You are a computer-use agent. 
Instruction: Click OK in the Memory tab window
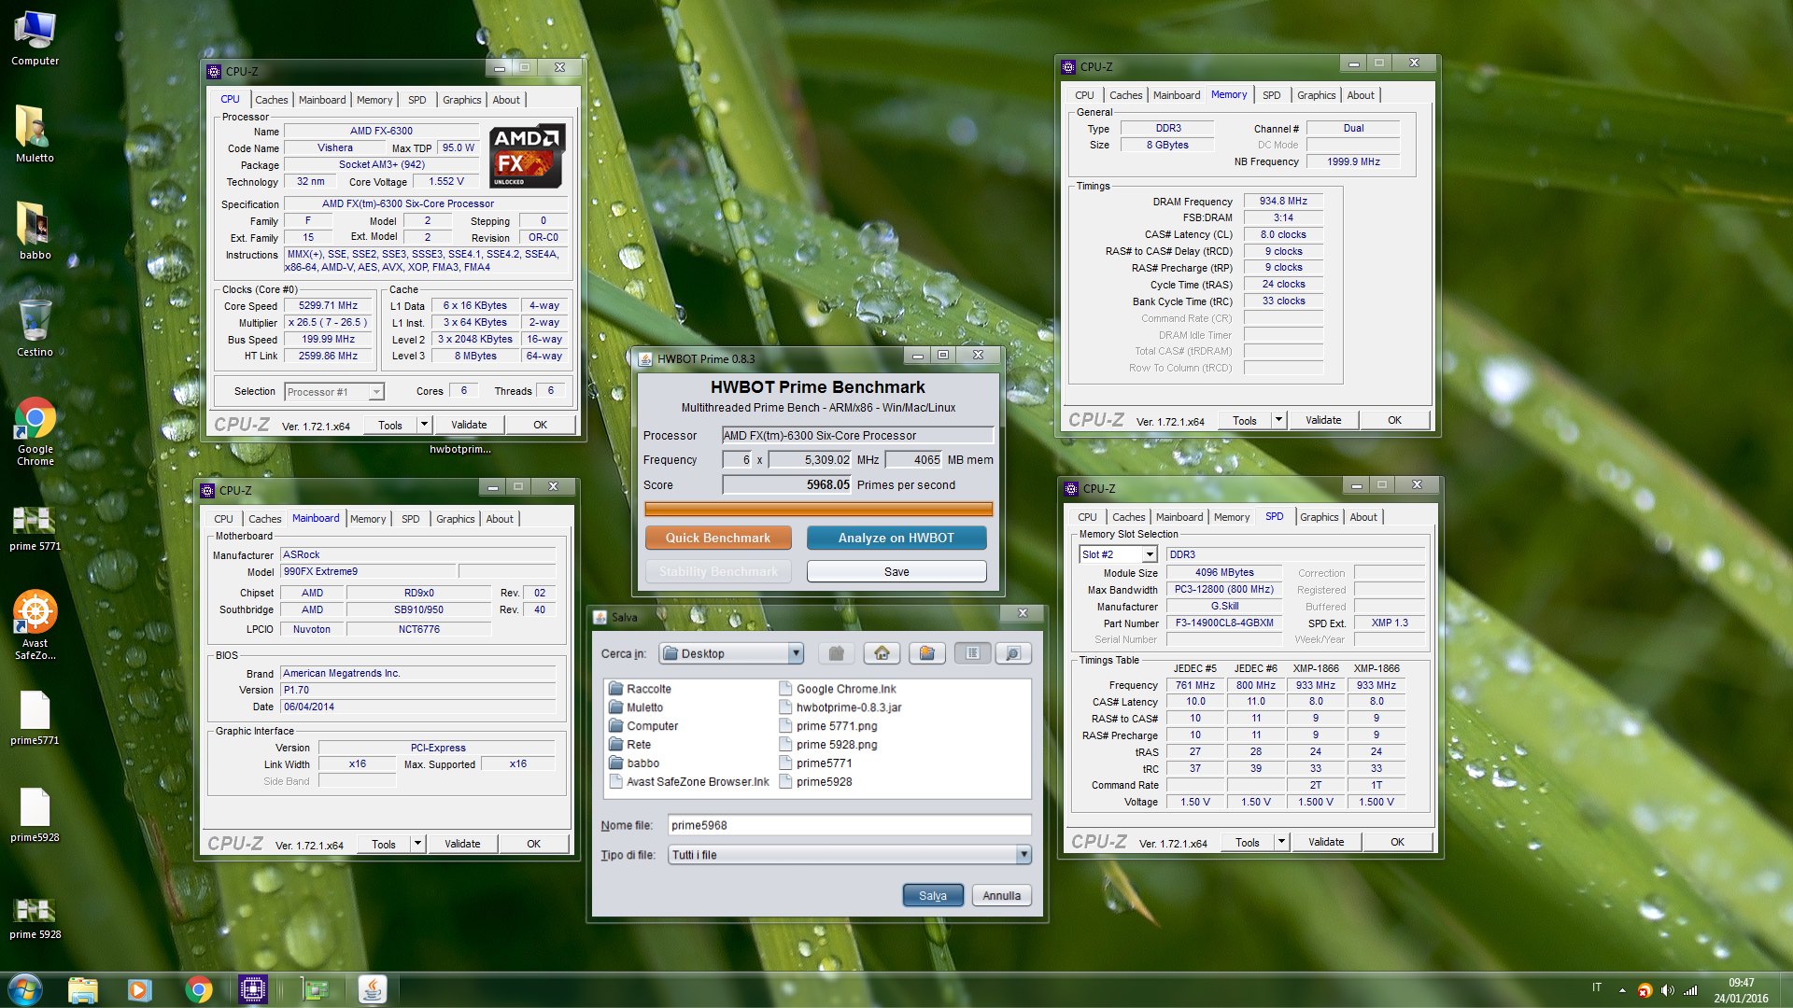click(x=1393, y=420)
